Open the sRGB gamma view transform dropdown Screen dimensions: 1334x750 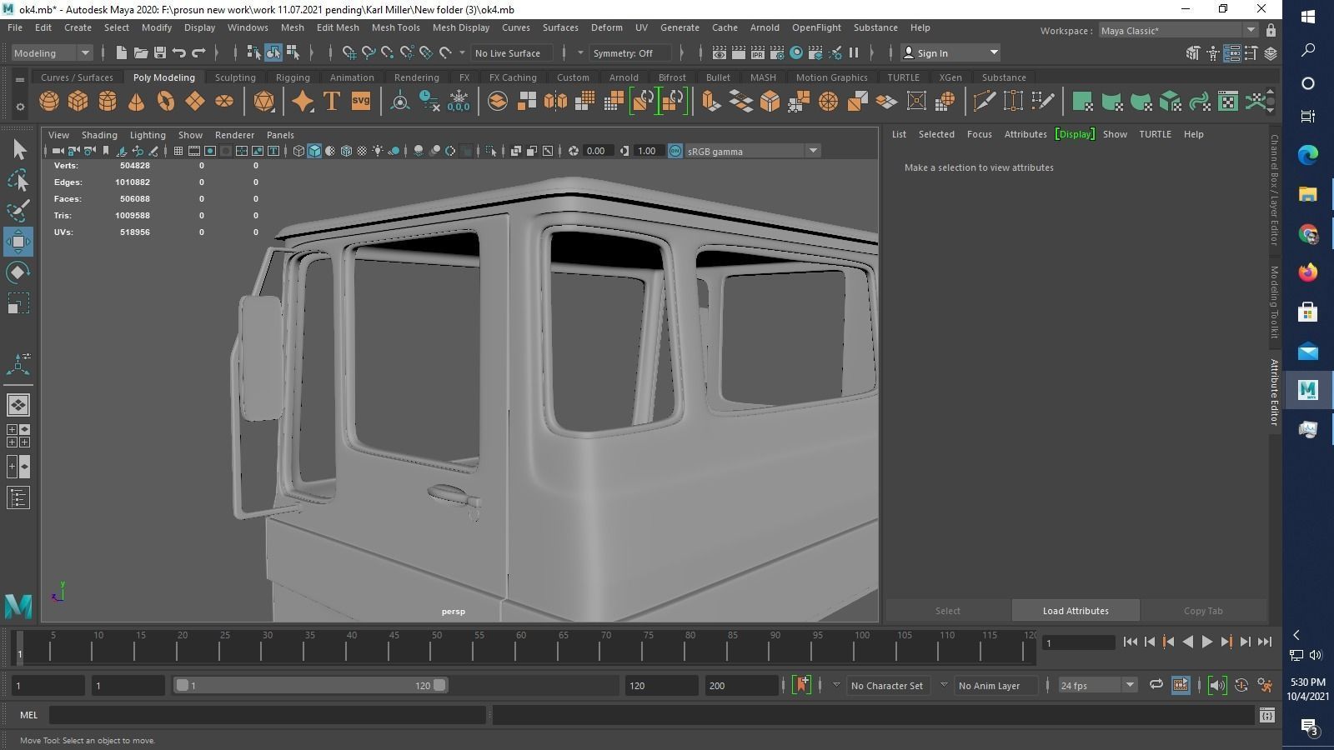[x=752, y=151]
